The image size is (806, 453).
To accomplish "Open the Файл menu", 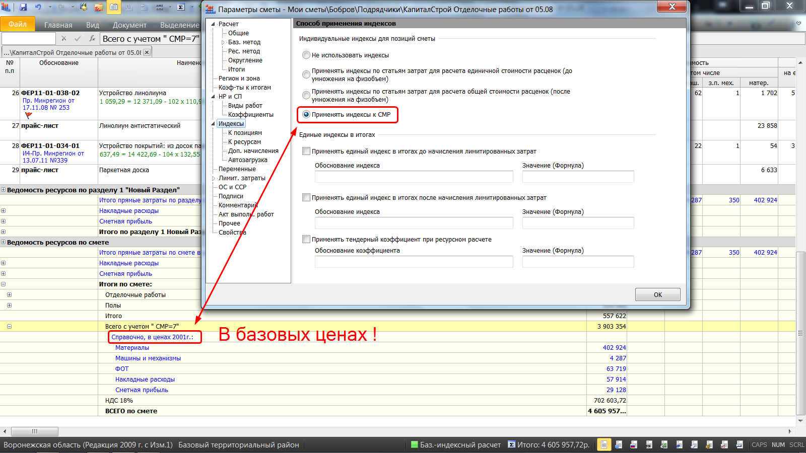I will point(18,24).
